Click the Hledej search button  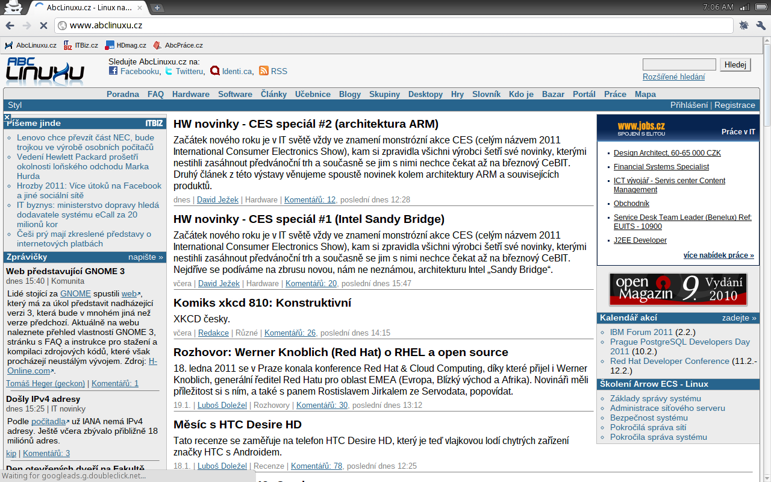pyautogui.click(x=735, y=64)
